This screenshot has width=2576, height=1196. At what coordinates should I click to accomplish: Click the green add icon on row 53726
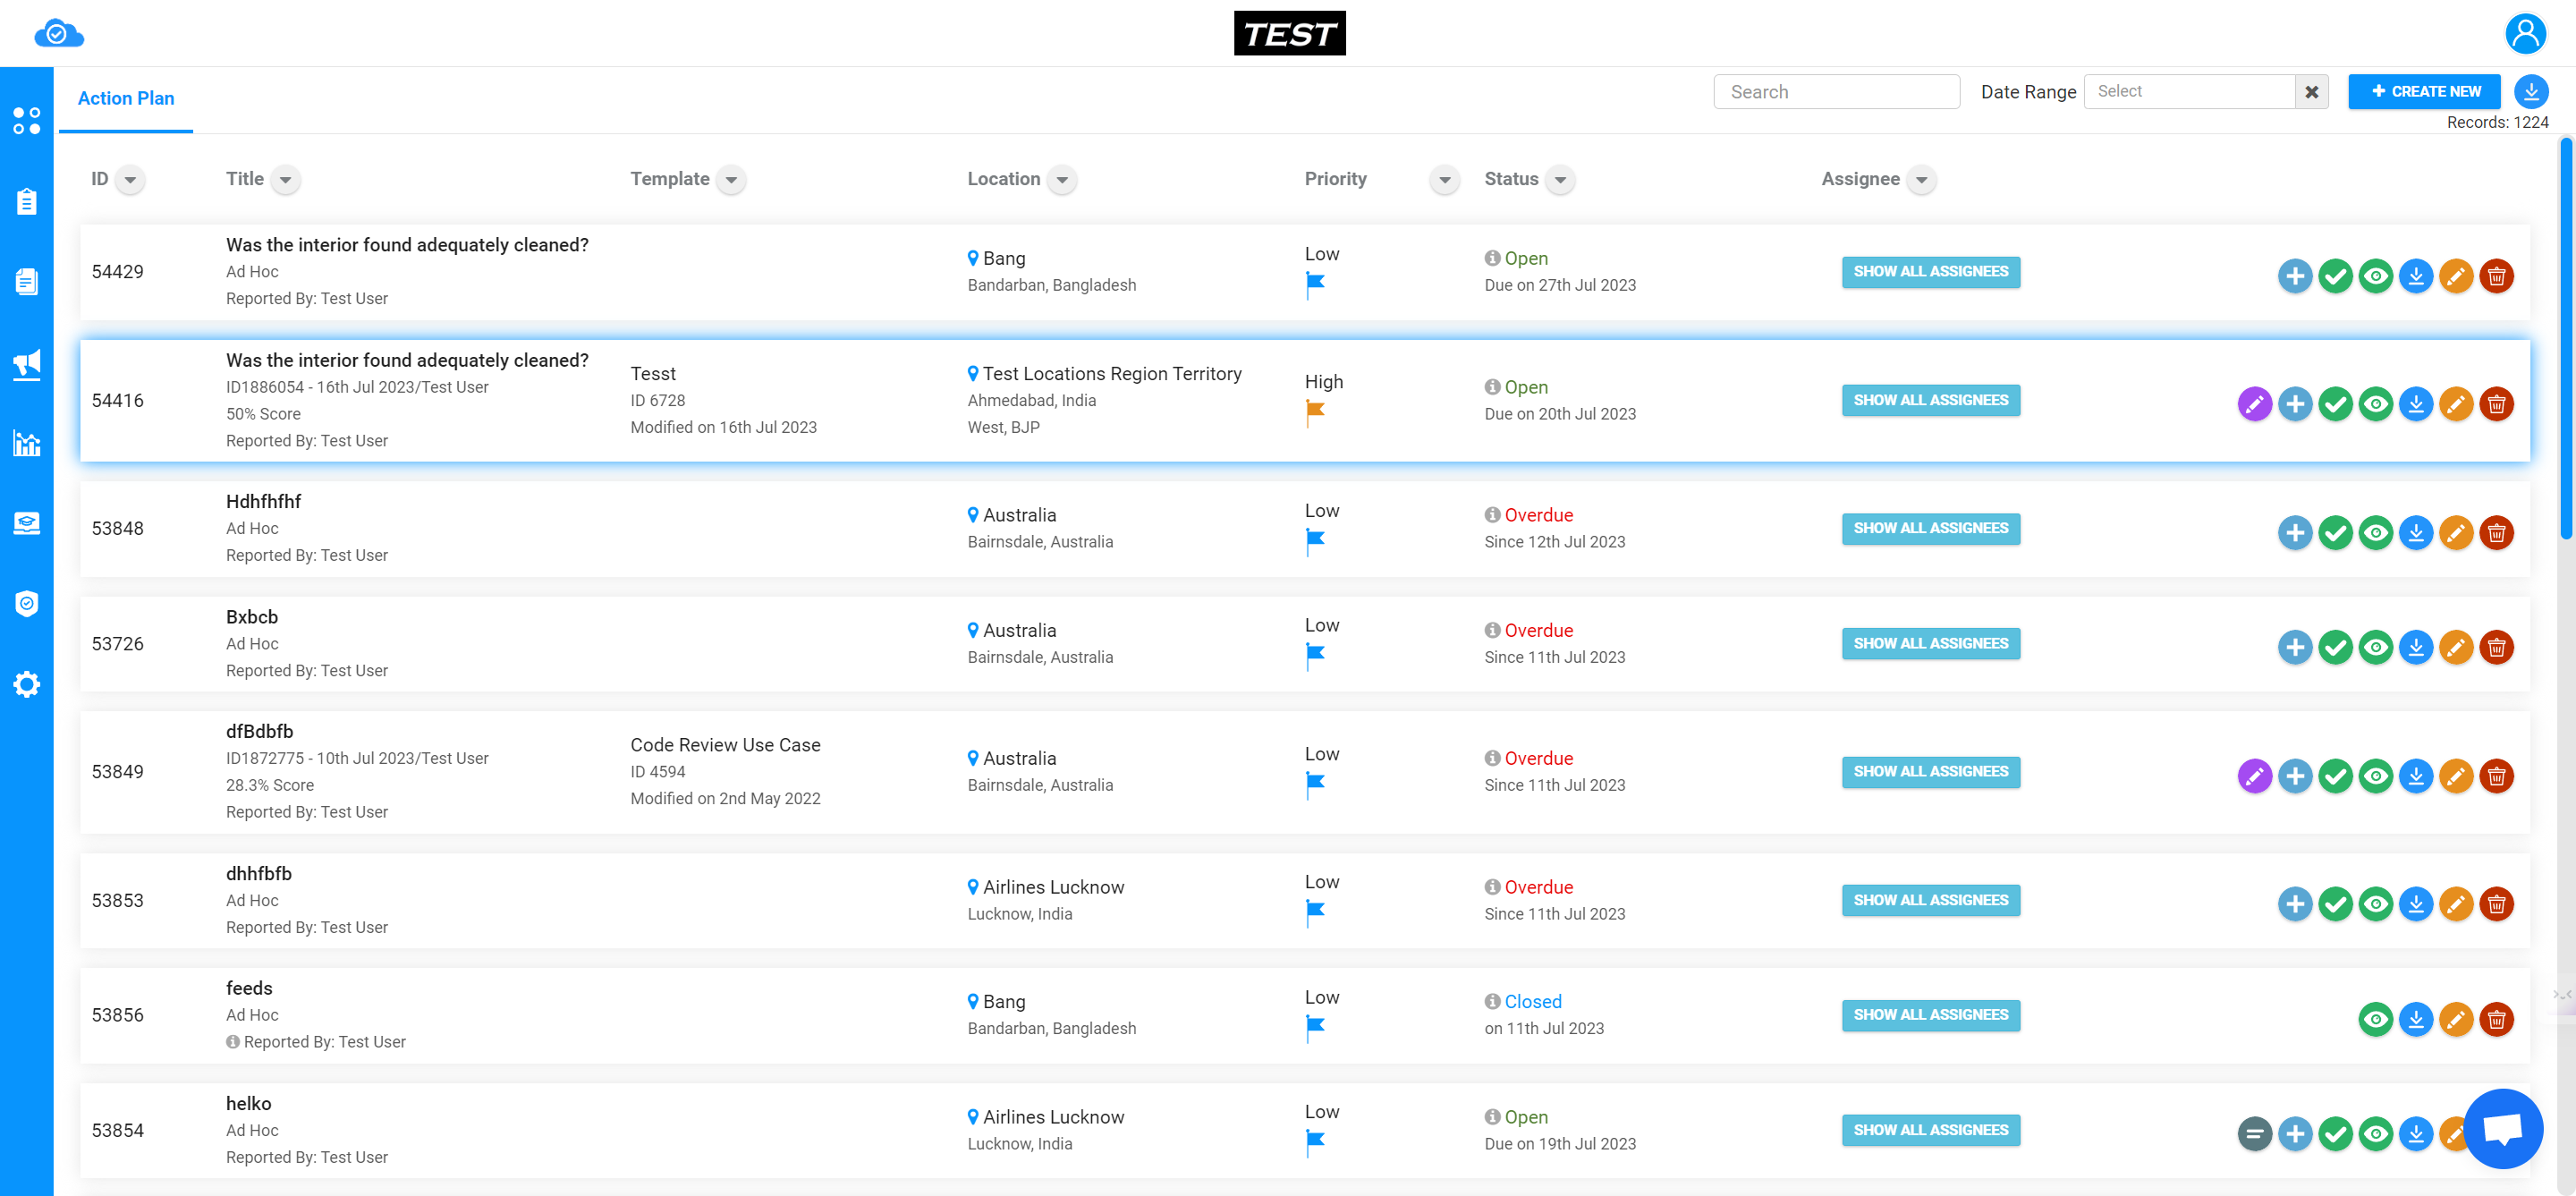[2293, 642]
